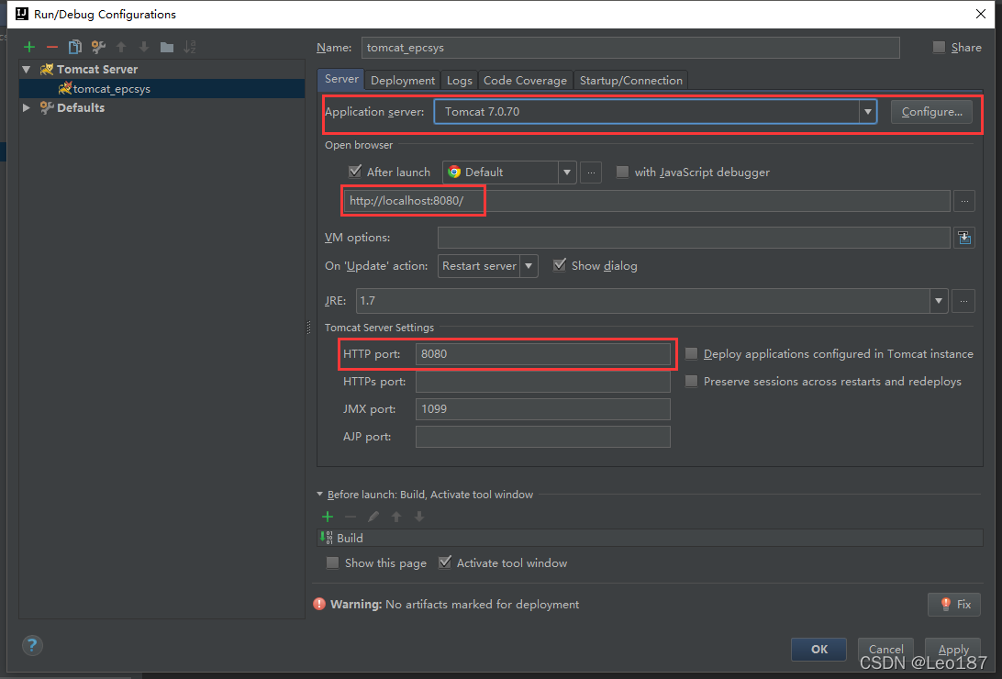Click the http://localhost:8080/ URL field
This screenshot has height=679, width=1002.
647,201
